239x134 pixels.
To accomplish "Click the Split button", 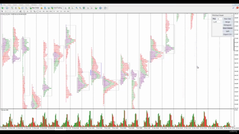I will click(227, 31).
